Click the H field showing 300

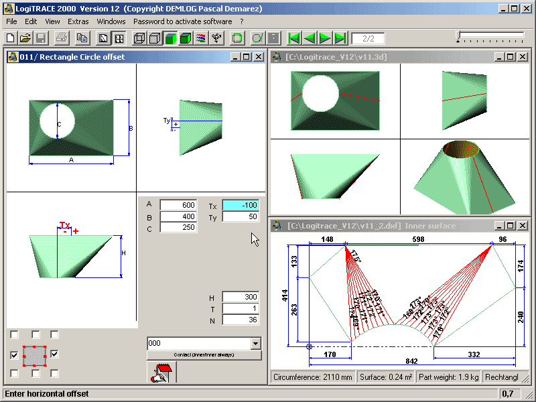tap(241, 297)
